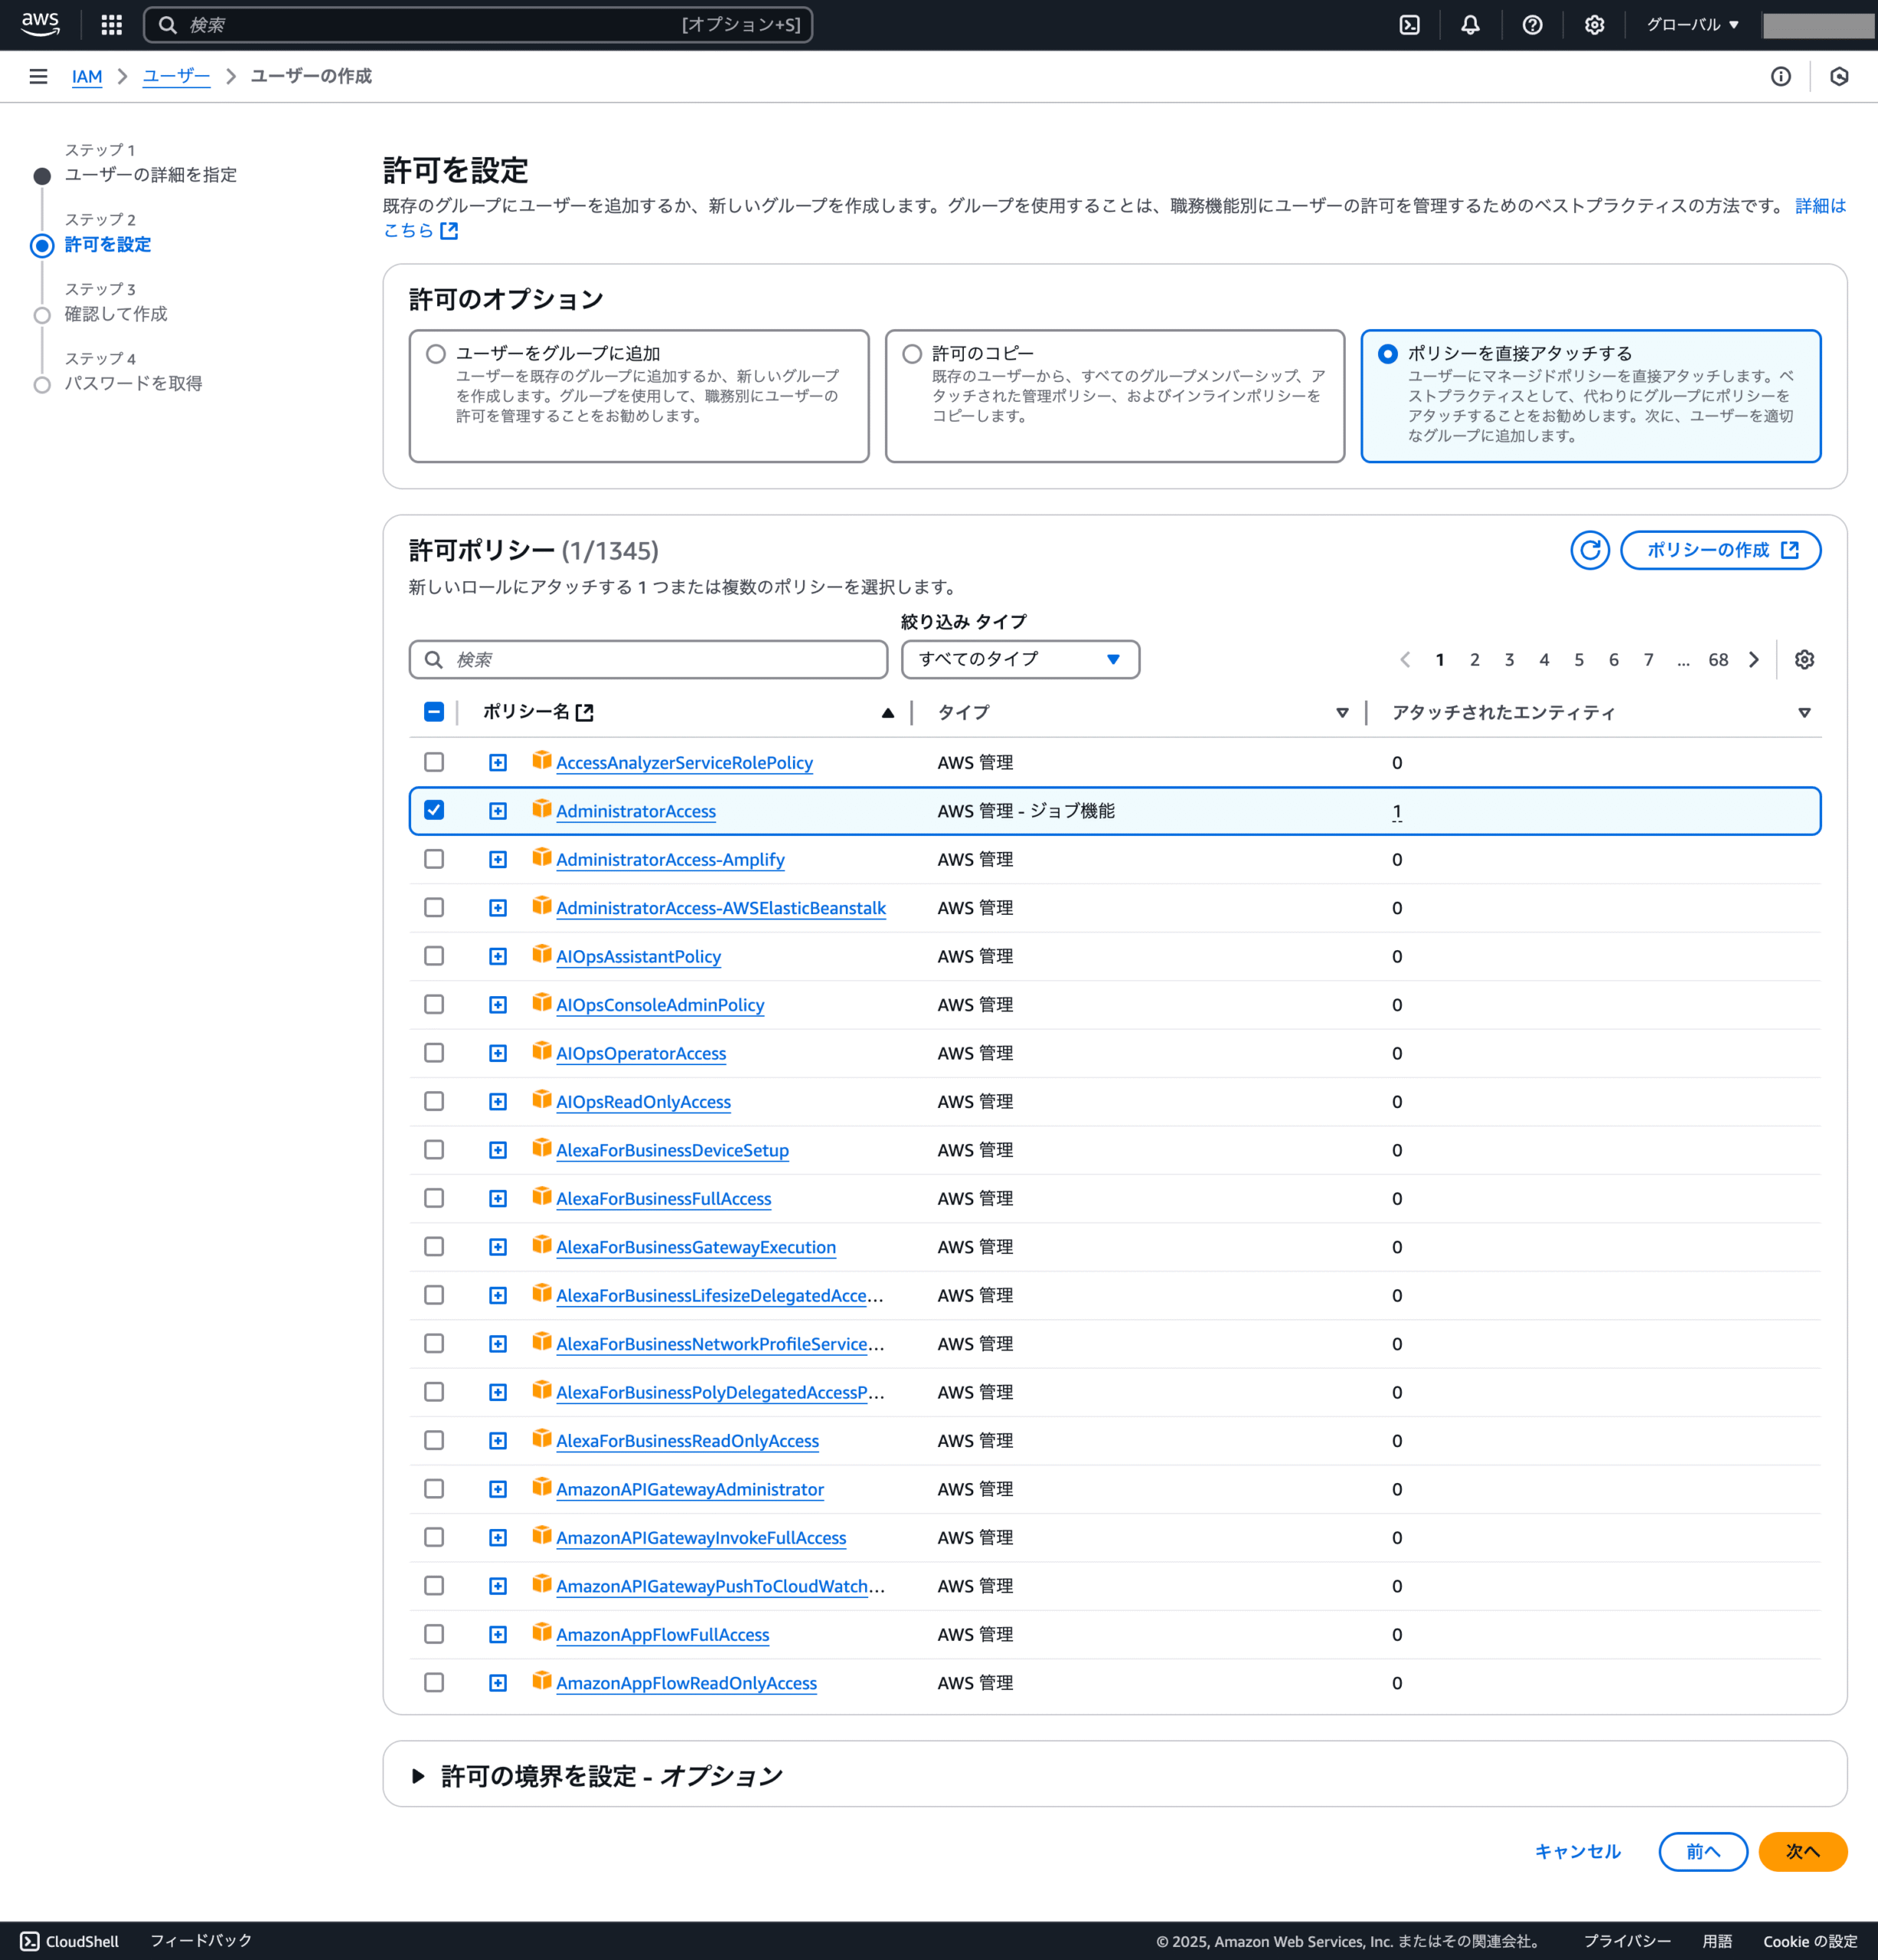Open プライバシー footer link
Viewport: 1878px width, 1960px height.
[1627, 1941]
